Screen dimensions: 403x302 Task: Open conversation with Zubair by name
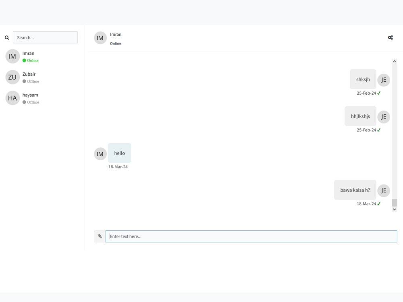click(29, 74)
